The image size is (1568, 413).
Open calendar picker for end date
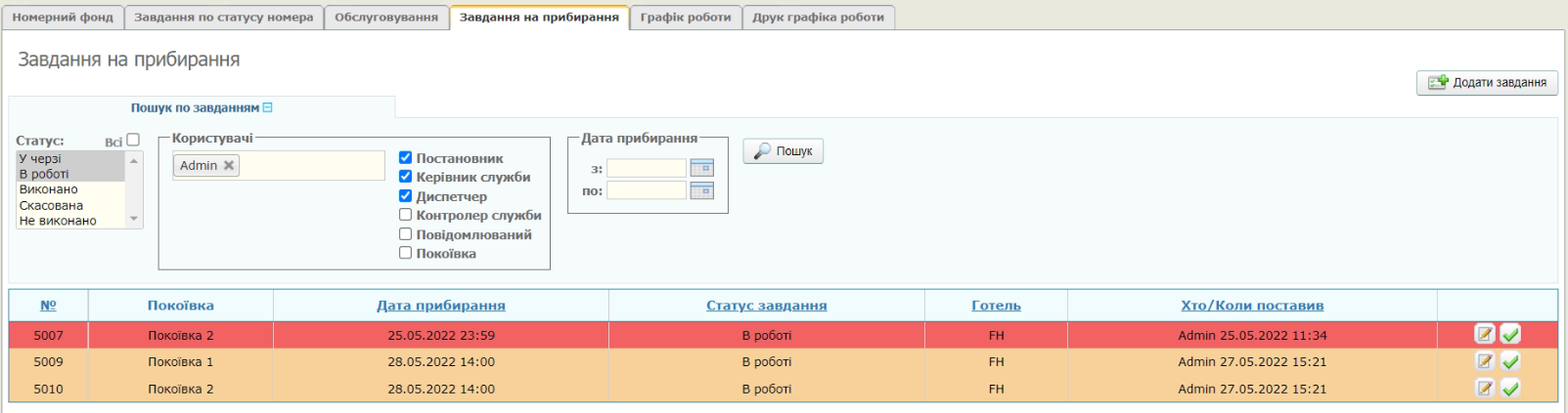[701, 191]
